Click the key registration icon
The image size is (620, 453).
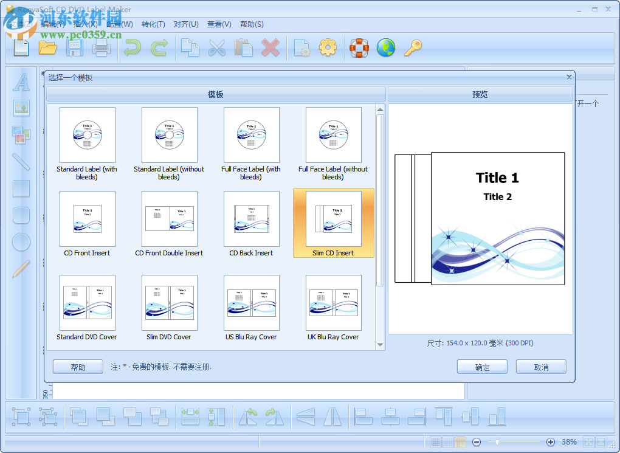(x=413, y=47)
